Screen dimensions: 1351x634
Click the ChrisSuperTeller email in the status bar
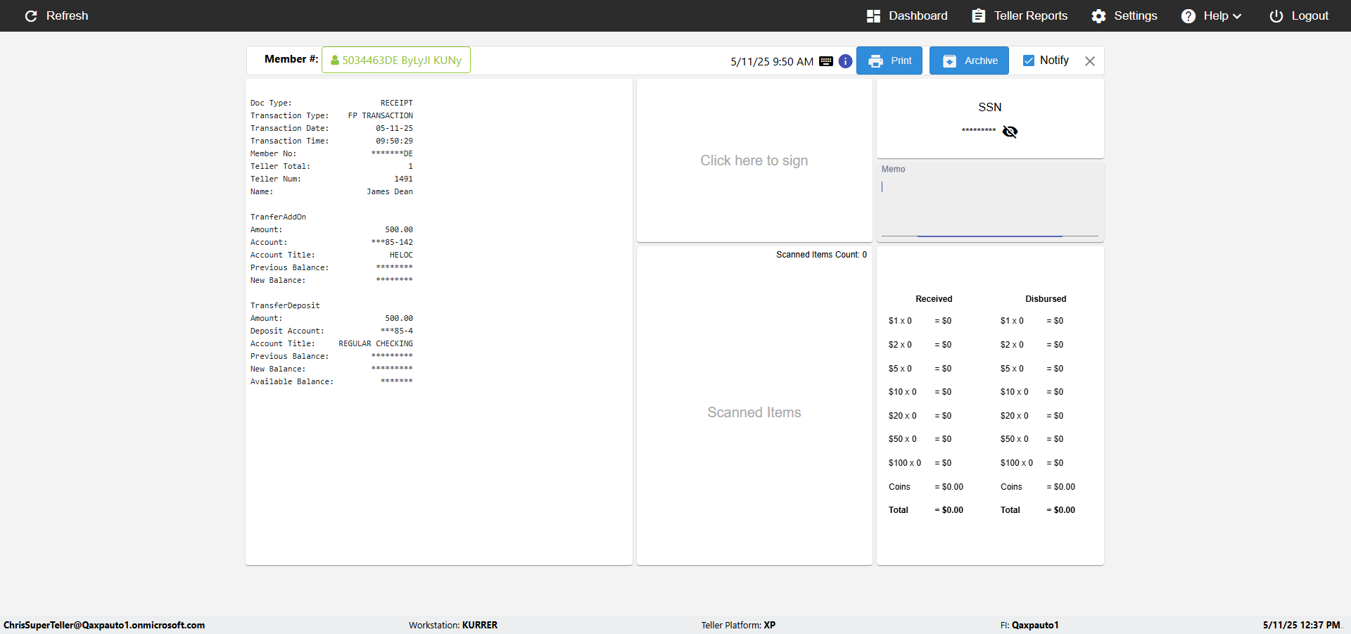104,625
